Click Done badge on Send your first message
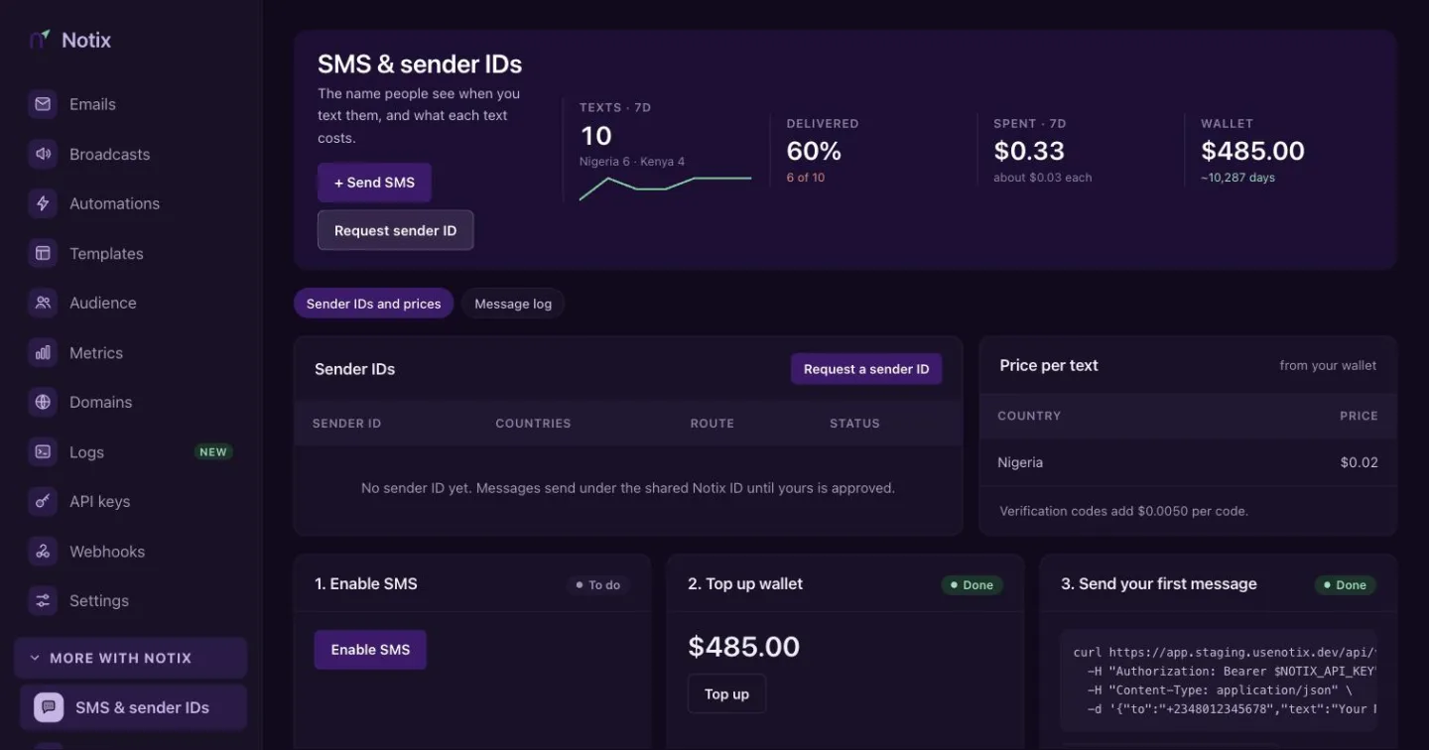 pos(1345,585)
